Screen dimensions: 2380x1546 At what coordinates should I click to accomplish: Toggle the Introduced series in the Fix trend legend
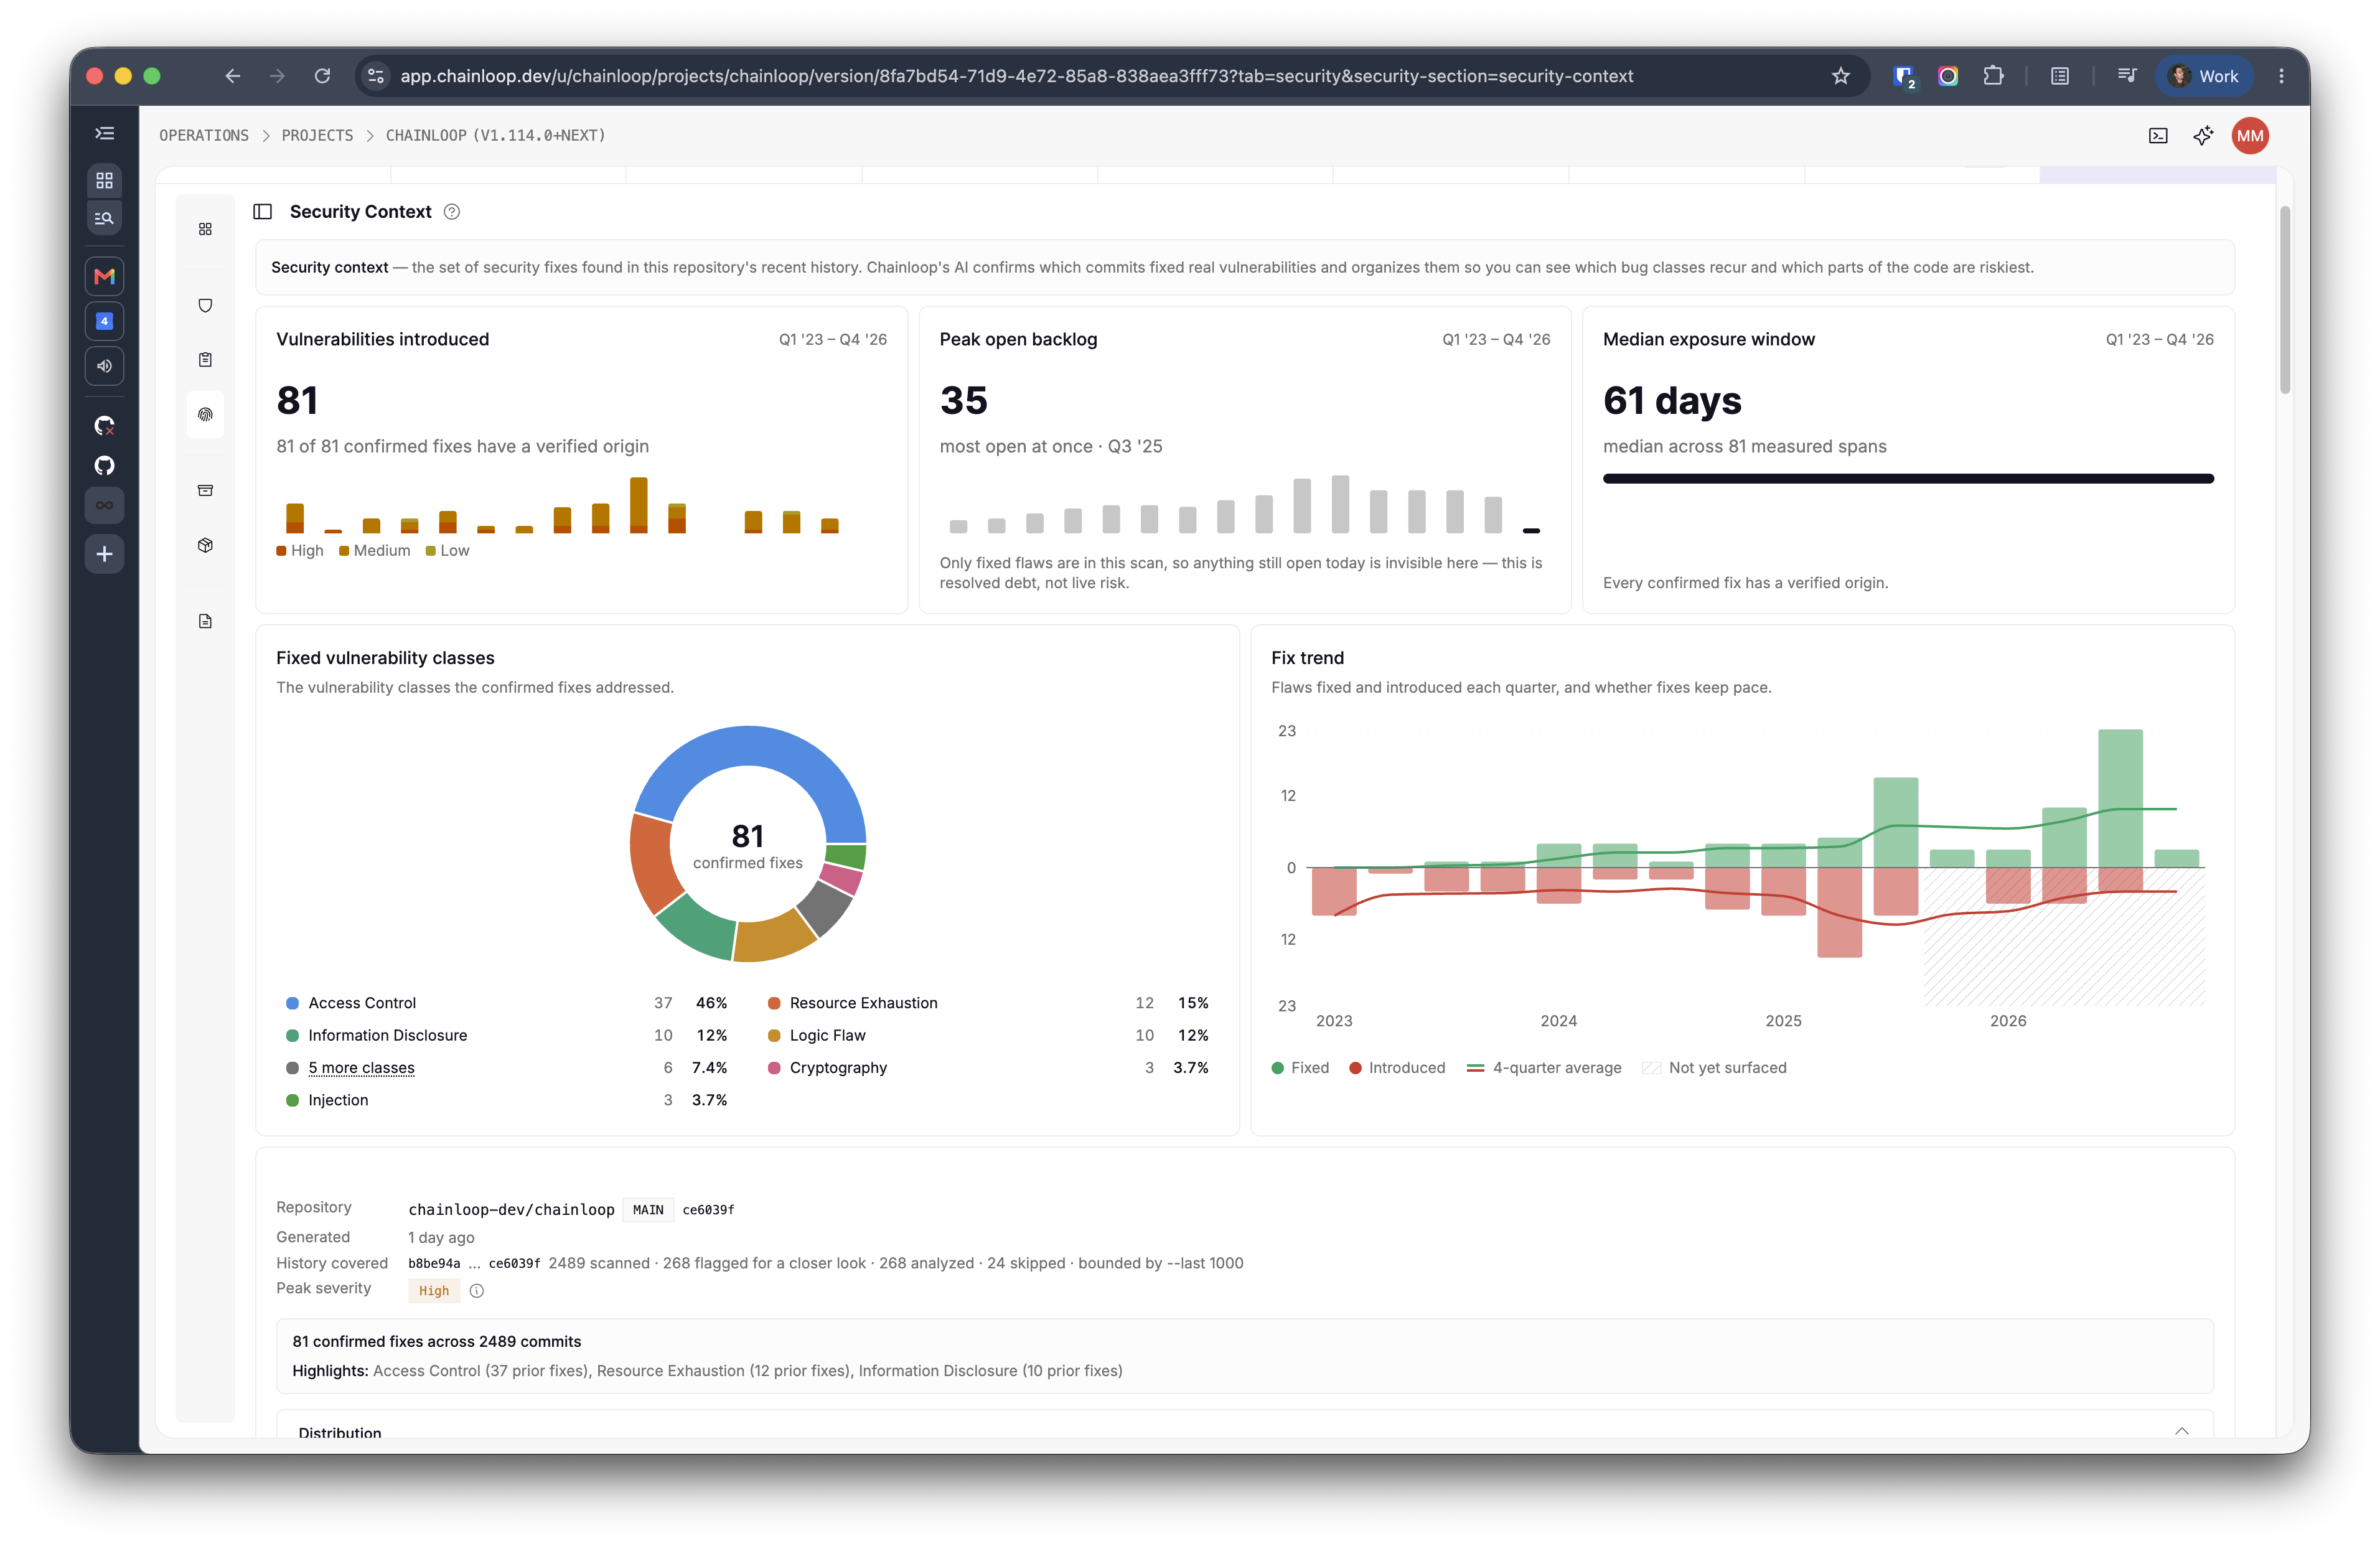pos(1397,1068)
